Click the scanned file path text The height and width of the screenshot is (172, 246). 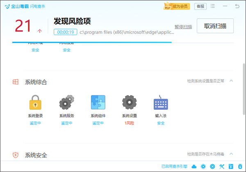pos(127,32)
